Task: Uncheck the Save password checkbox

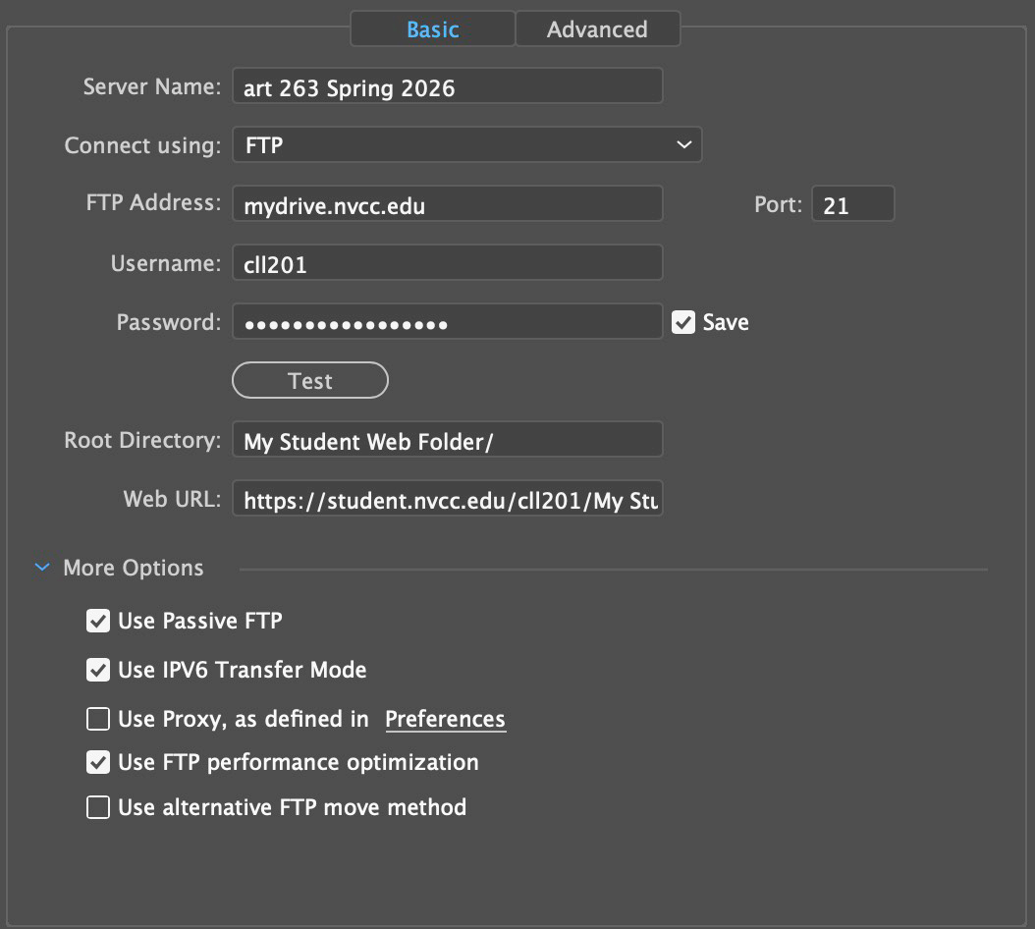Action: pyautogui.click(x=683, y=322)
